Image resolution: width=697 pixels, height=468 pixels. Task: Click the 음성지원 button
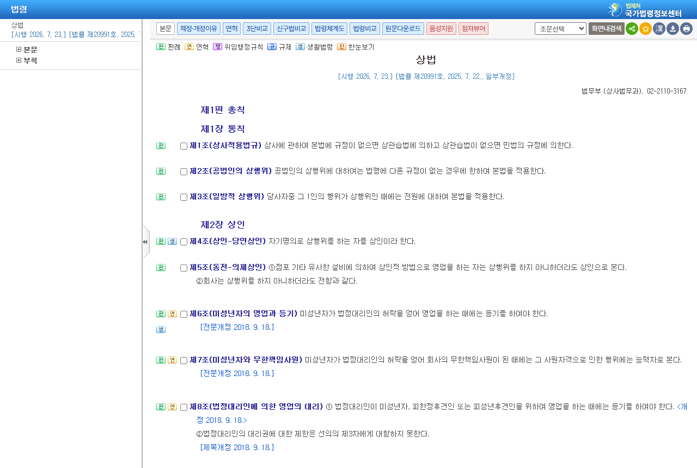tap(441, 28)
